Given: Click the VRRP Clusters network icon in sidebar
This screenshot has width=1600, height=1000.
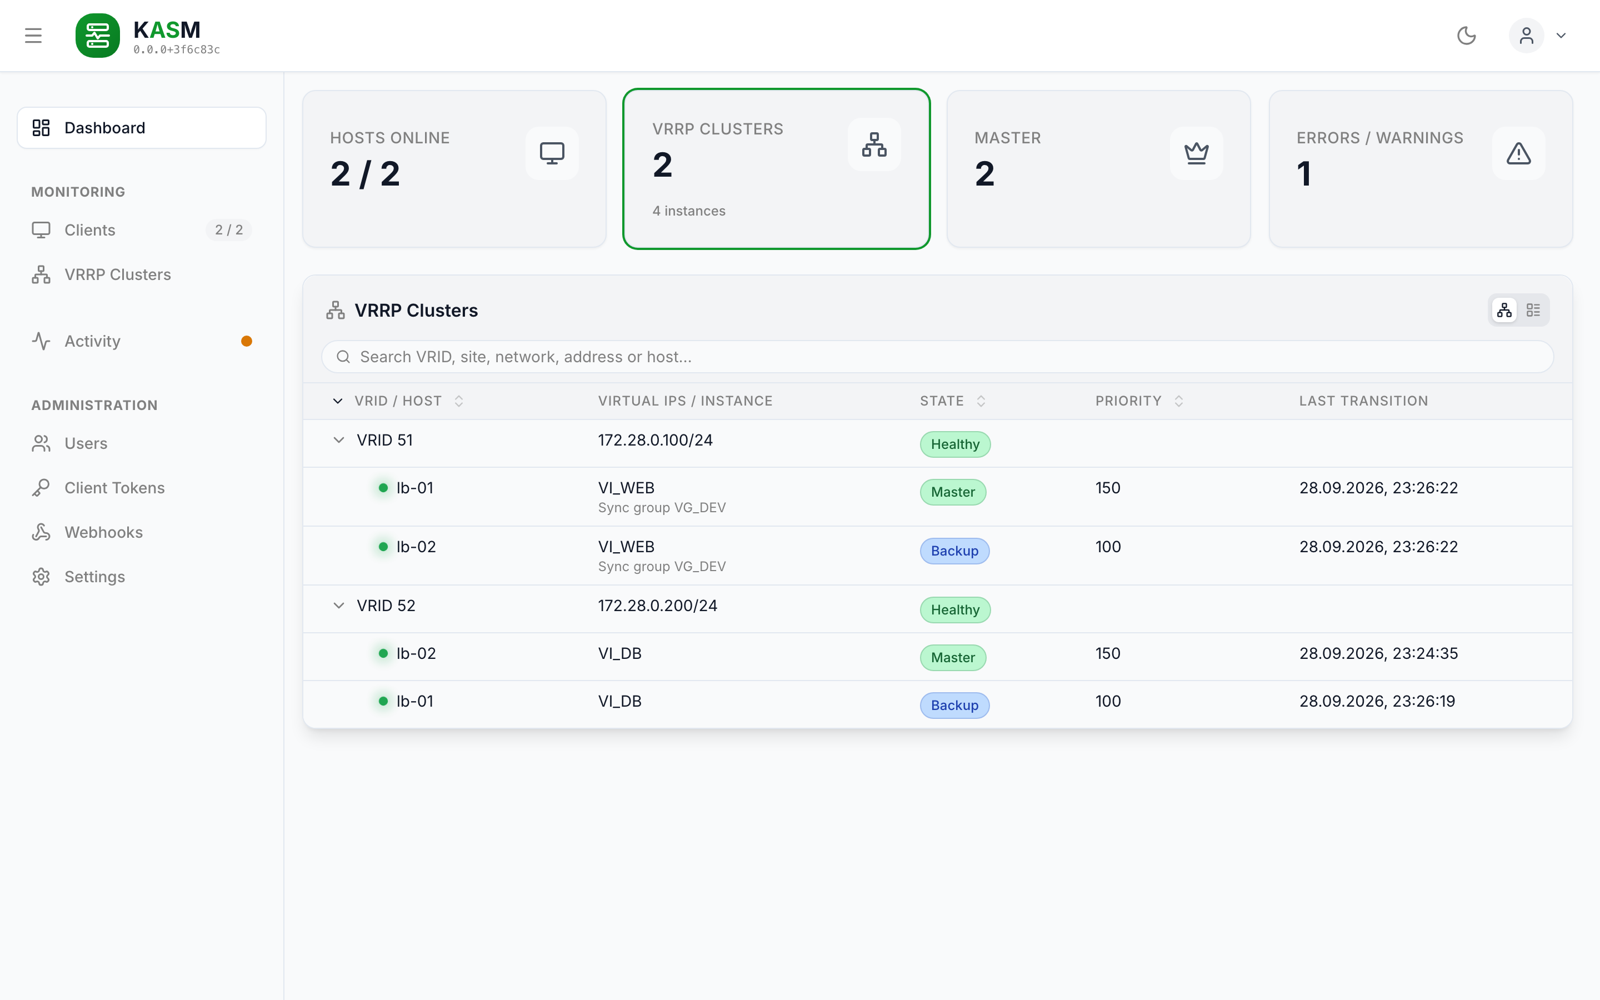Looking at the screenshot, I should tap(41, 274).
